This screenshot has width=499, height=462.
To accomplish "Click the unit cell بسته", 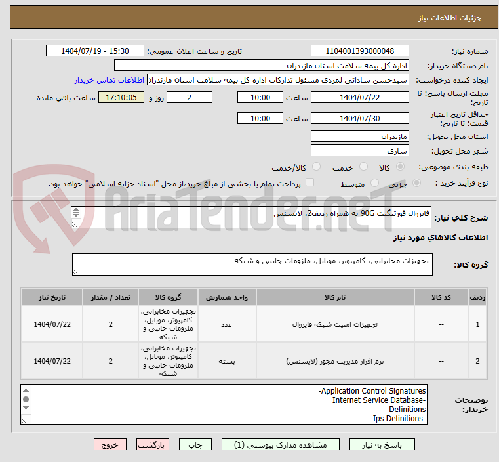I will point(227,361).
